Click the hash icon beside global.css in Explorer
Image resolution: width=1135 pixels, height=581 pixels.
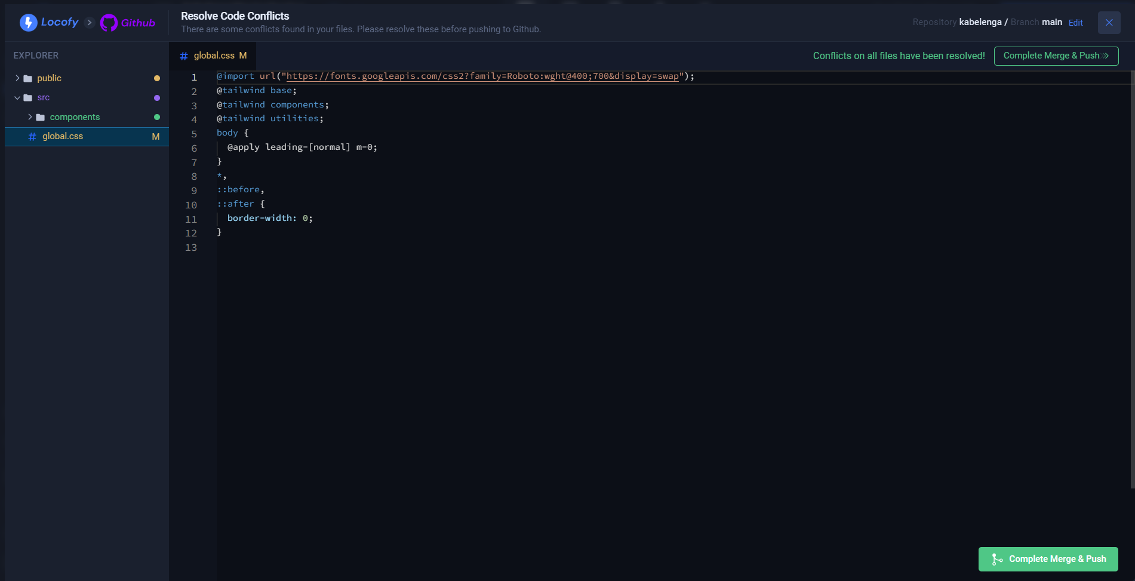tap(32, 136)
